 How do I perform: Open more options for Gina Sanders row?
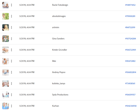coord(11,39)
